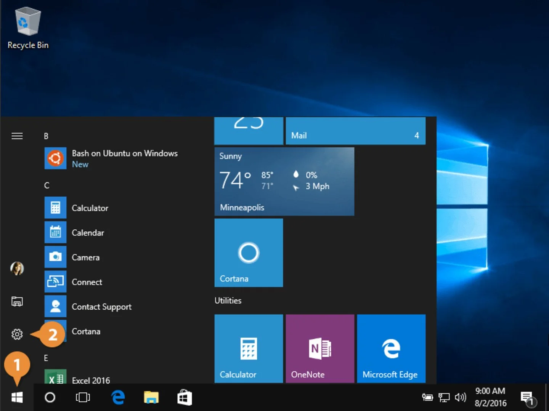
Task: Jump to letter B section header
Action: point(46,136)
